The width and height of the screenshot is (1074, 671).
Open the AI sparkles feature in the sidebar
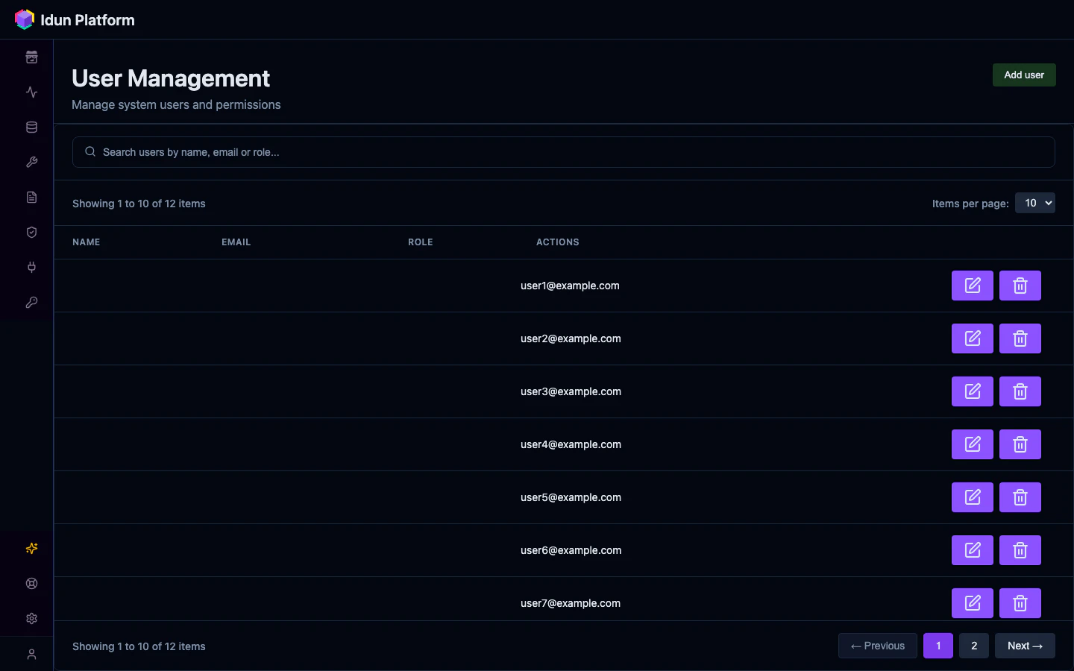click(31, 549)
